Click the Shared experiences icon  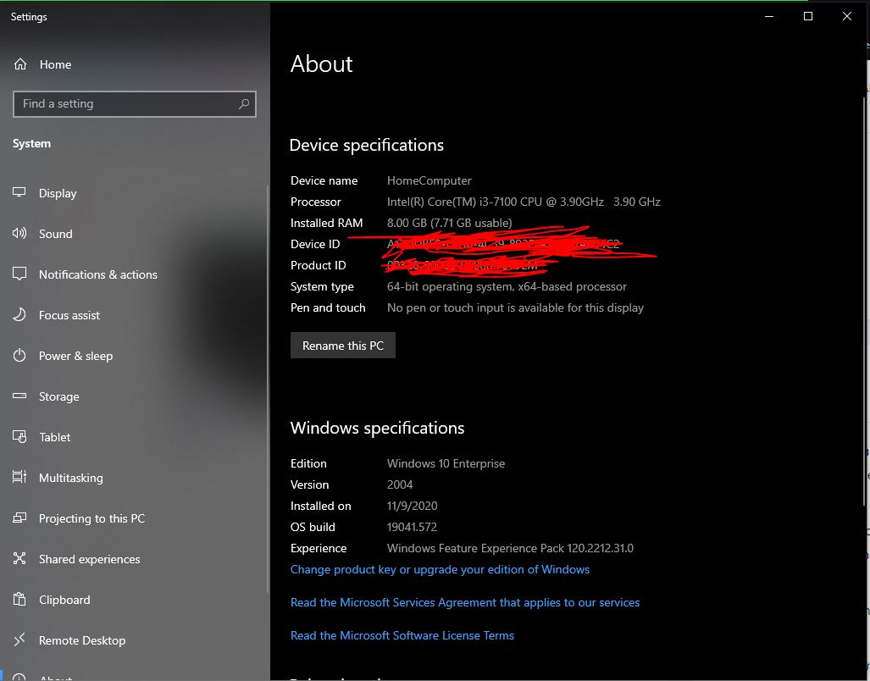point(19,559)
